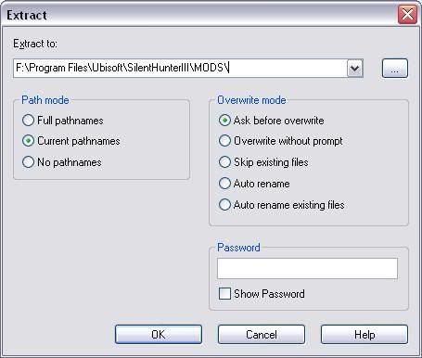Click the Show Password label text
This screenshot has width=422, height=358.
pyautogui.click(x=269, y=294)
